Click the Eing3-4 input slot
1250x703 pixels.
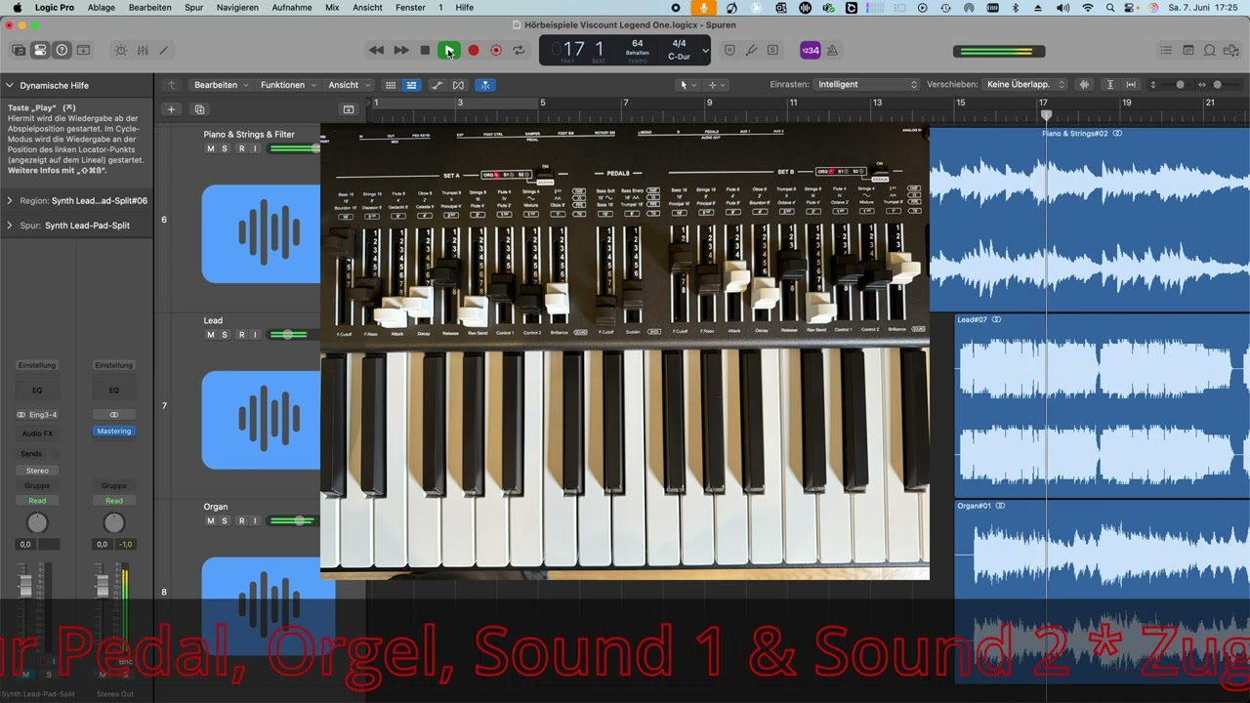click(37, 415)
